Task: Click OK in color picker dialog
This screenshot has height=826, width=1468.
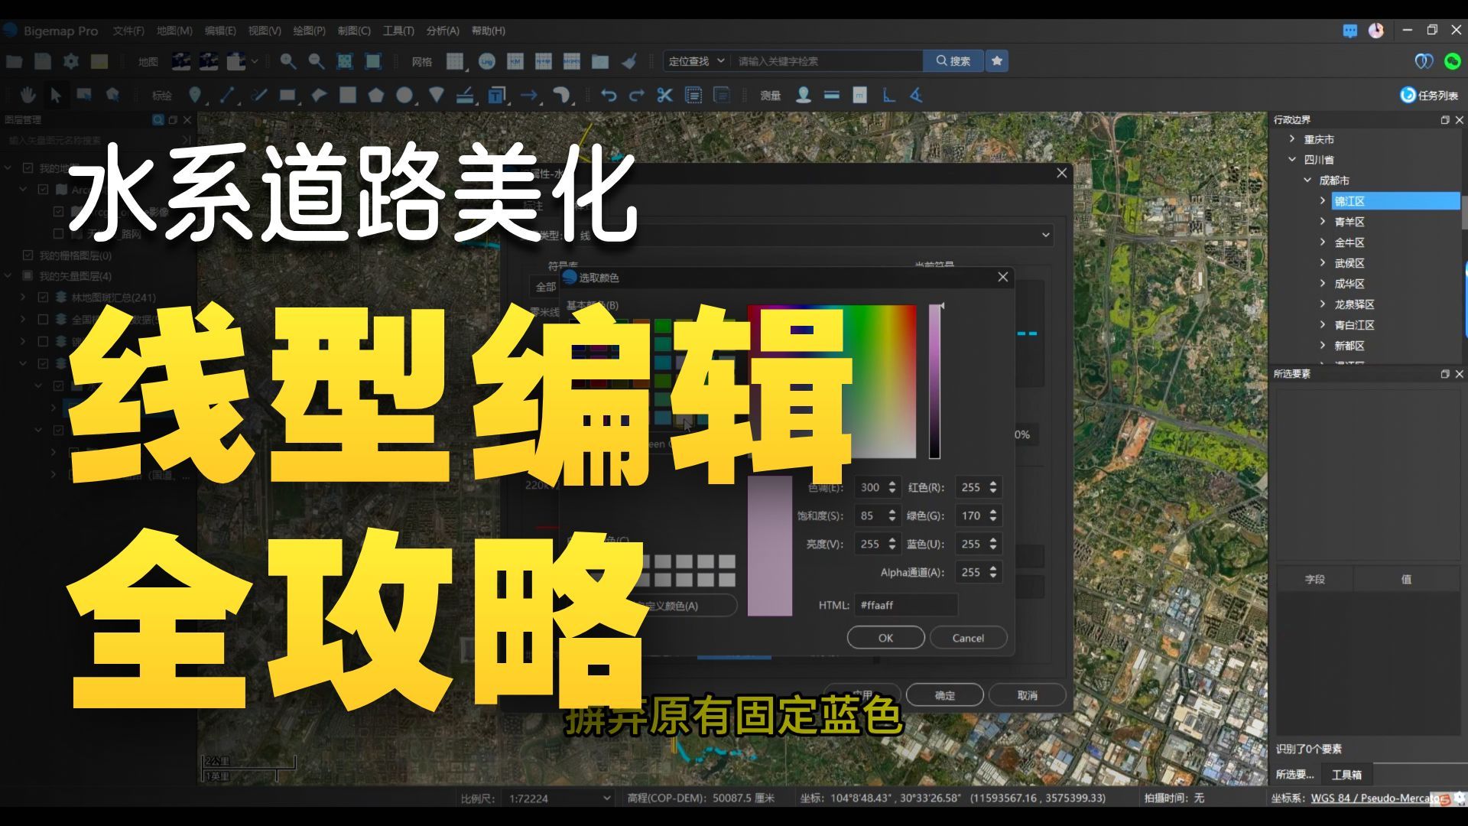Action: click(885, 638)
